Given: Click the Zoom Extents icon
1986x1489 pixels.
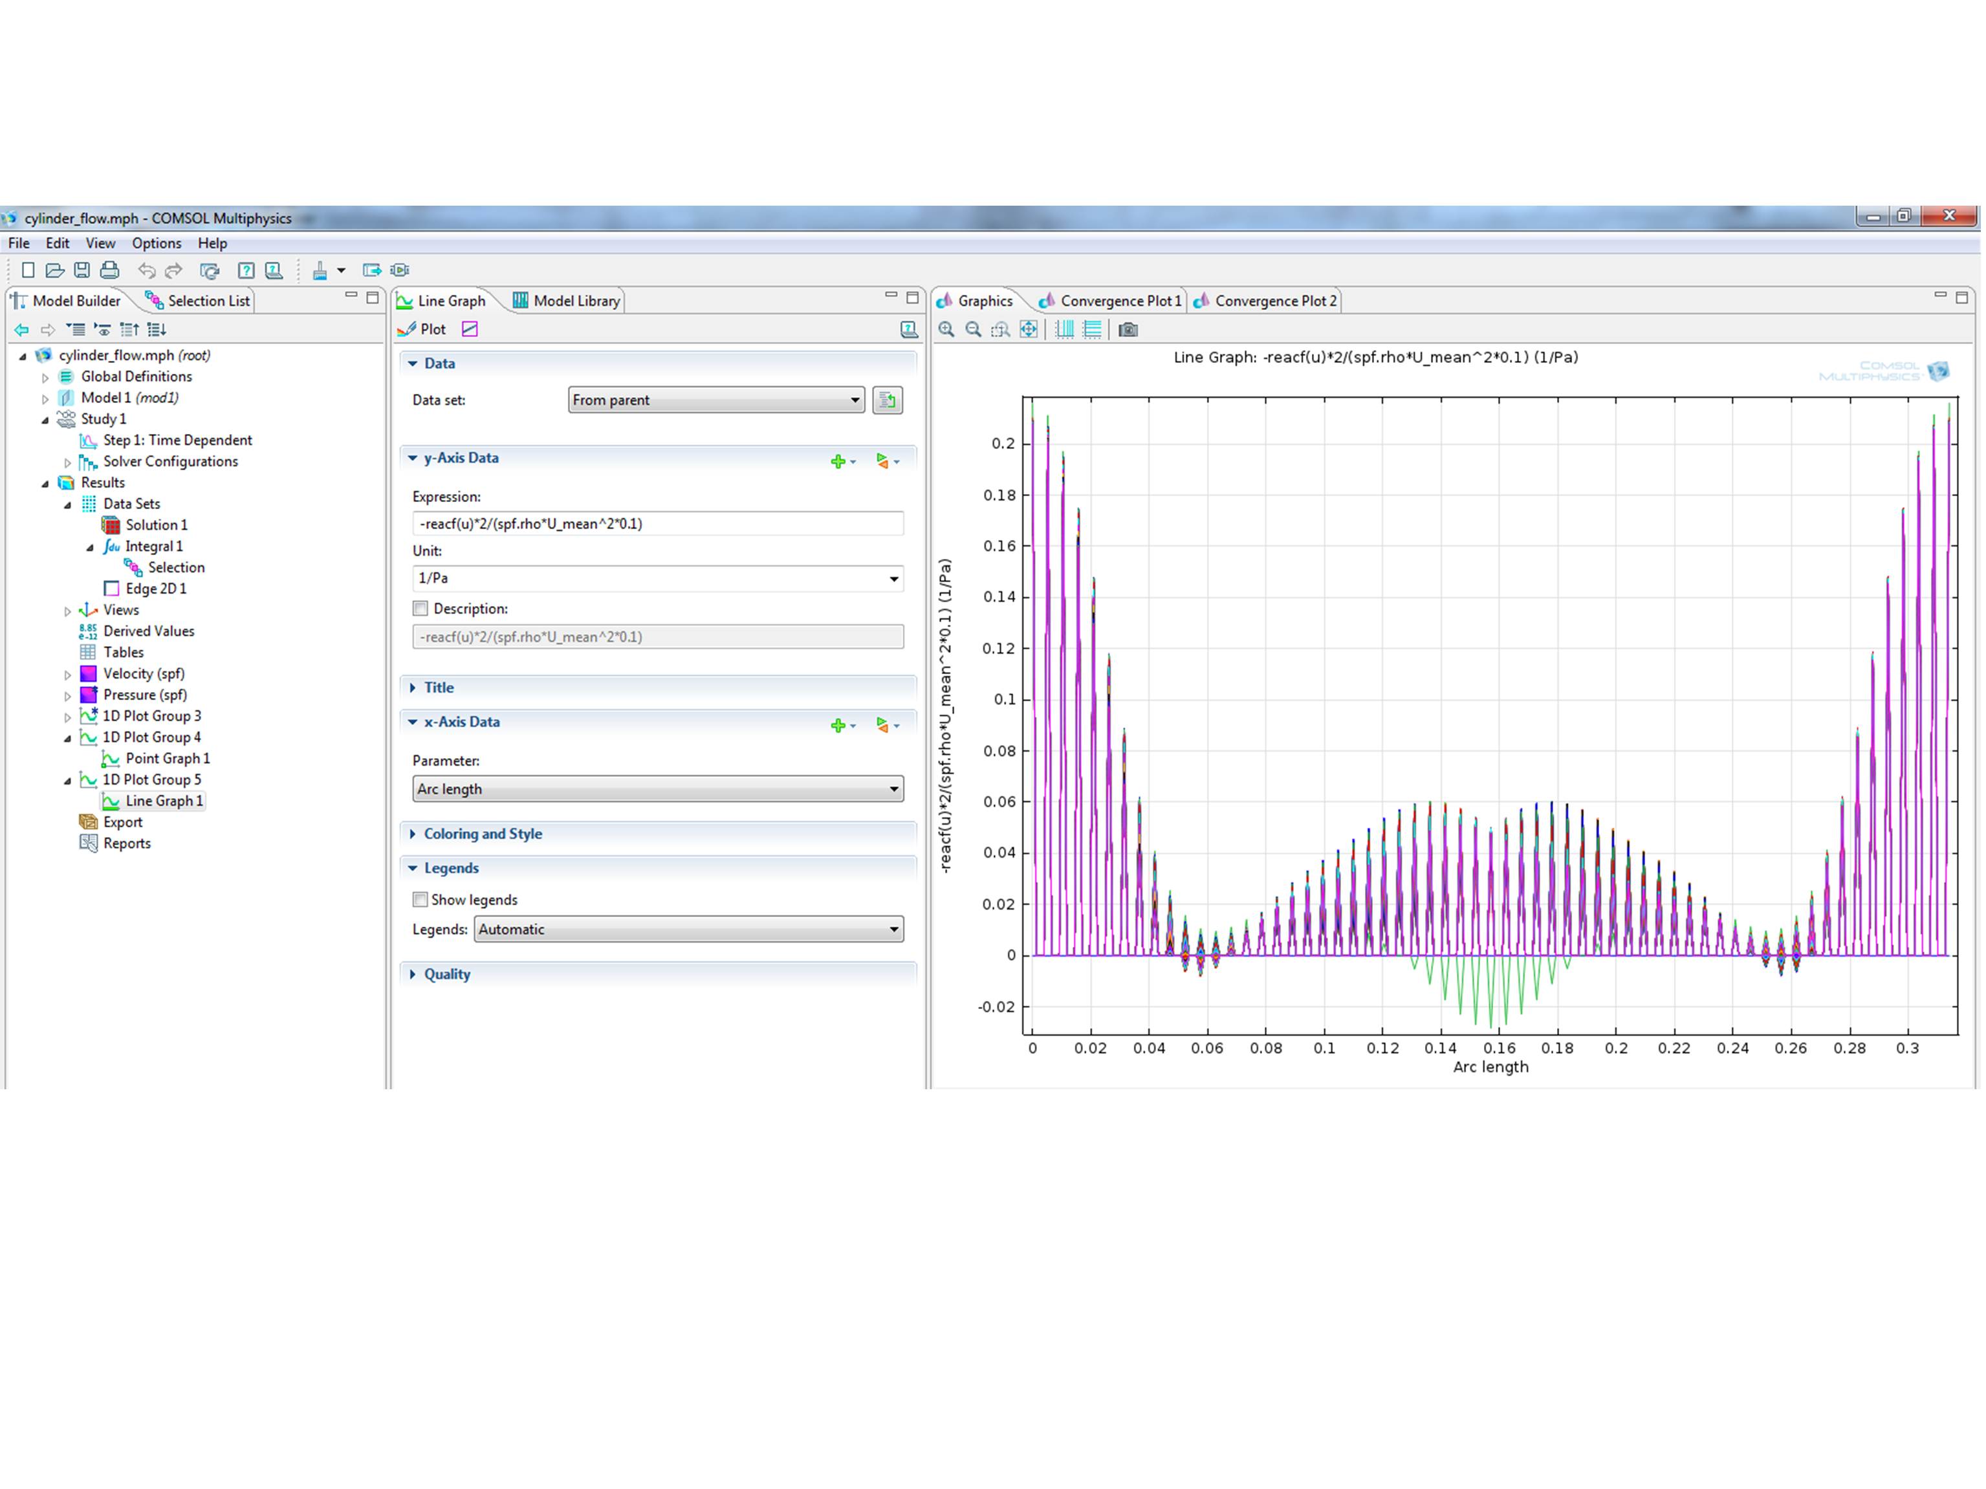Looking at the screenshot, I should (x=1028, y=329).
